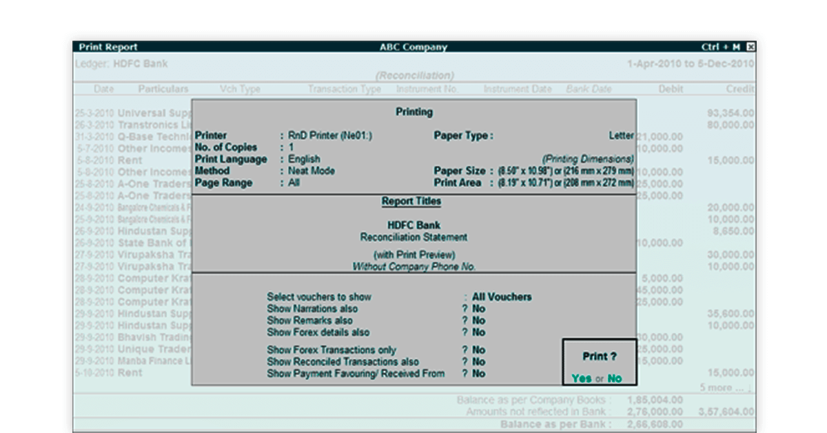Click the Letter paper type value
Image resolution: width=827 pixels, height=433 pixels.
pos(621,136)
